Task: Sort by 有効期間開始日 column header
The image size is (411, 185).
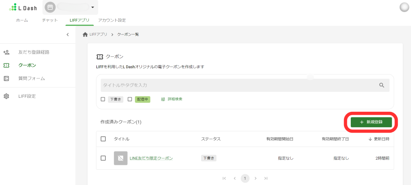Action: (280, 139)
